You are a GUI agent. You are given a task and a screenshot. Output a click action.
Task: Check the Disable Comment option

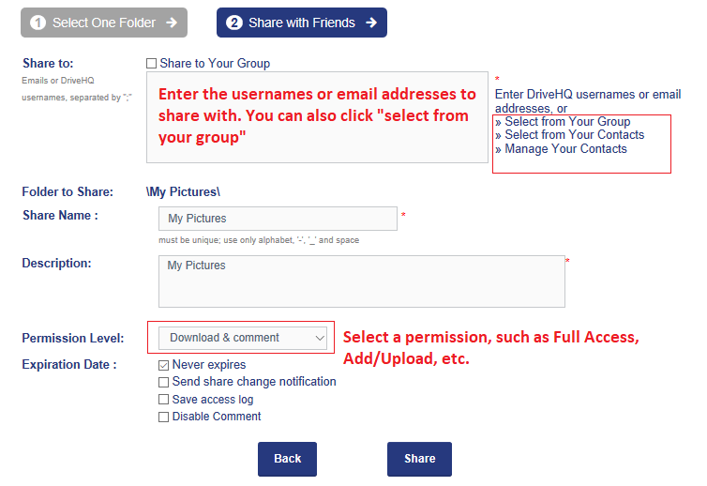coord(164,417)
